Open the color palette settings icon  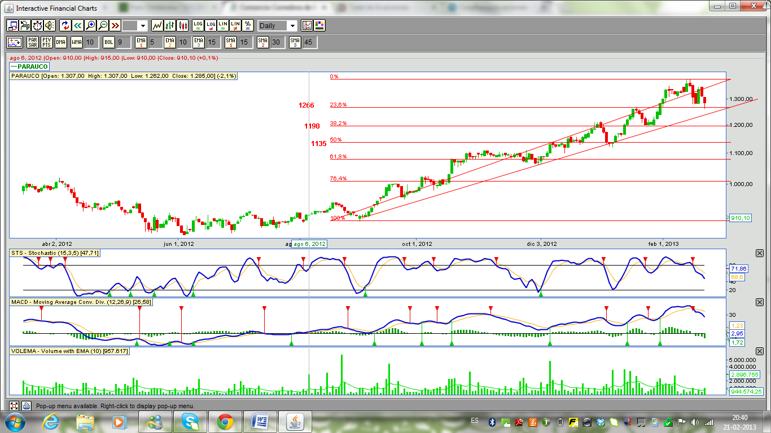(319, 25)
